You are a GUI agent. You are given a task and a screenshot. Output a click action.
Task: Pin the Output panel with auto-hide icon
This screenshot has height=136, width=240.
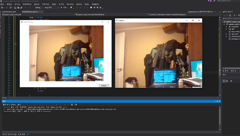point(217,101)
